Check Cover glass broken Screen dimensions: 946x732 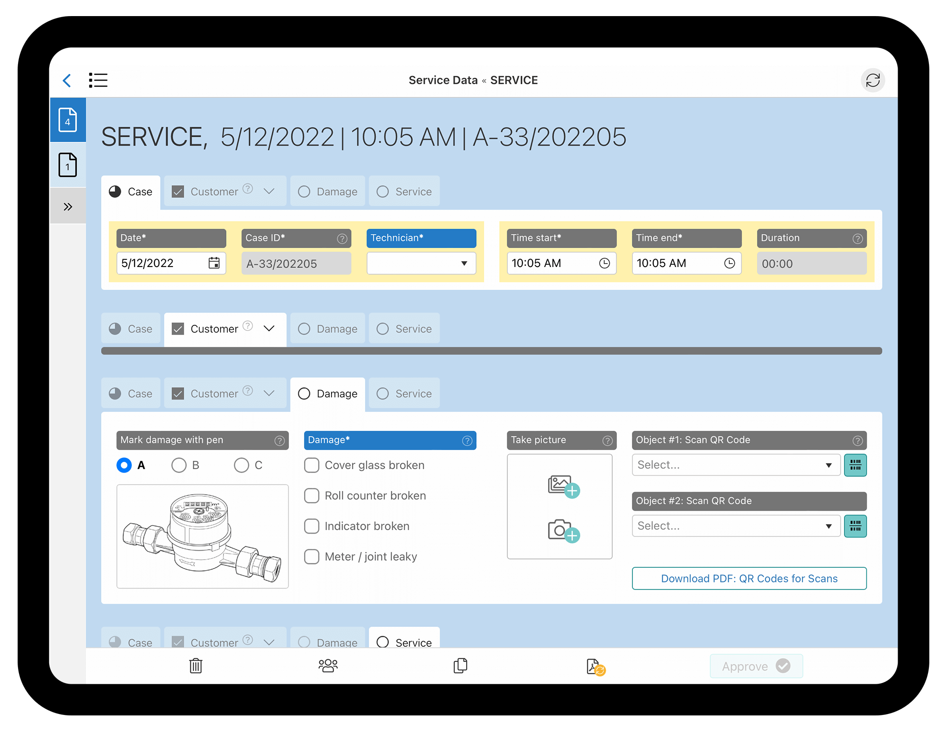[312, 465]
